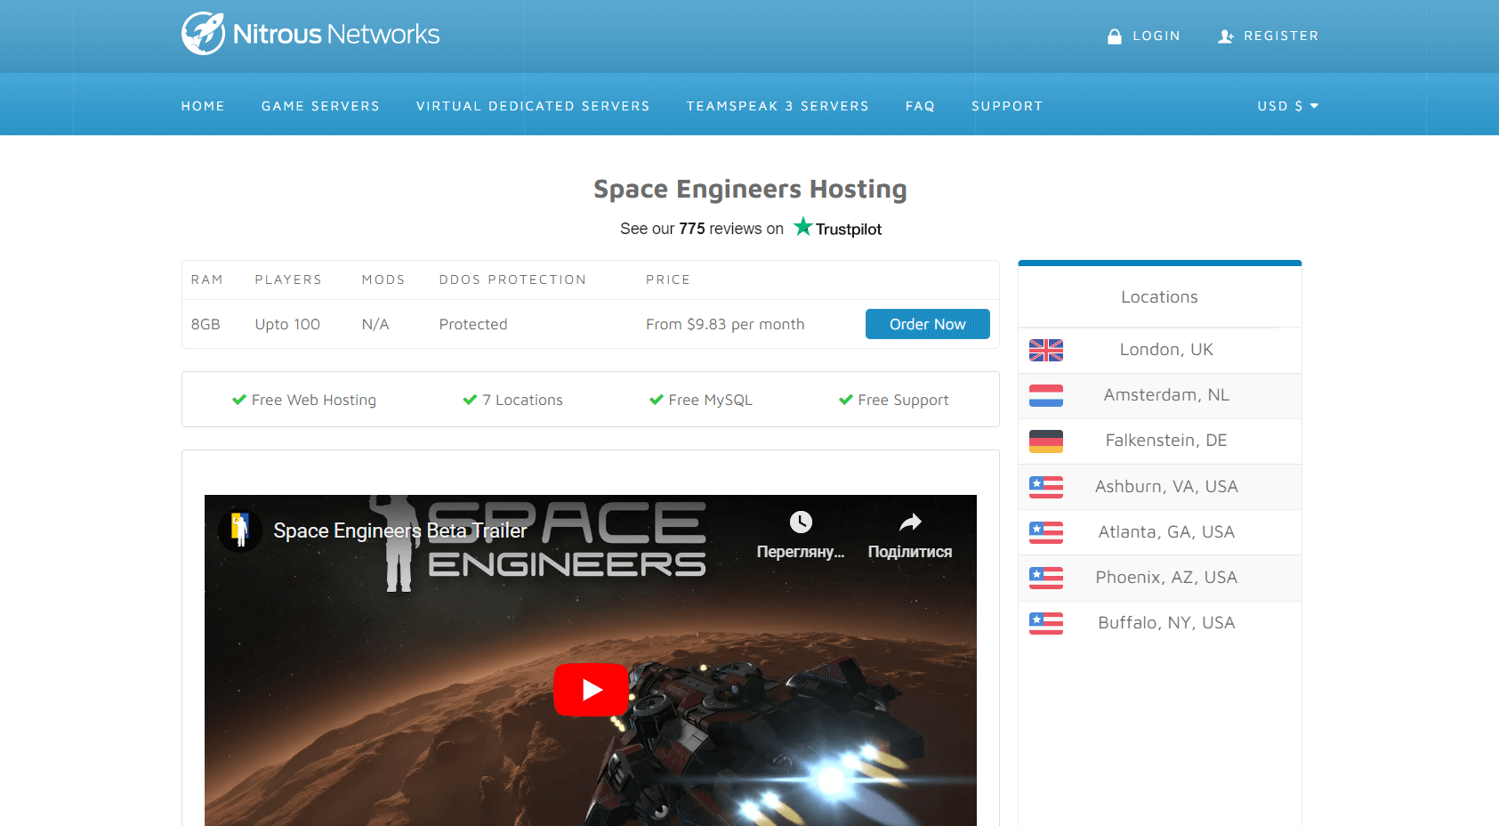Click the From $9.83 per month price
The image size is (1499, 826).
point(725,324)
